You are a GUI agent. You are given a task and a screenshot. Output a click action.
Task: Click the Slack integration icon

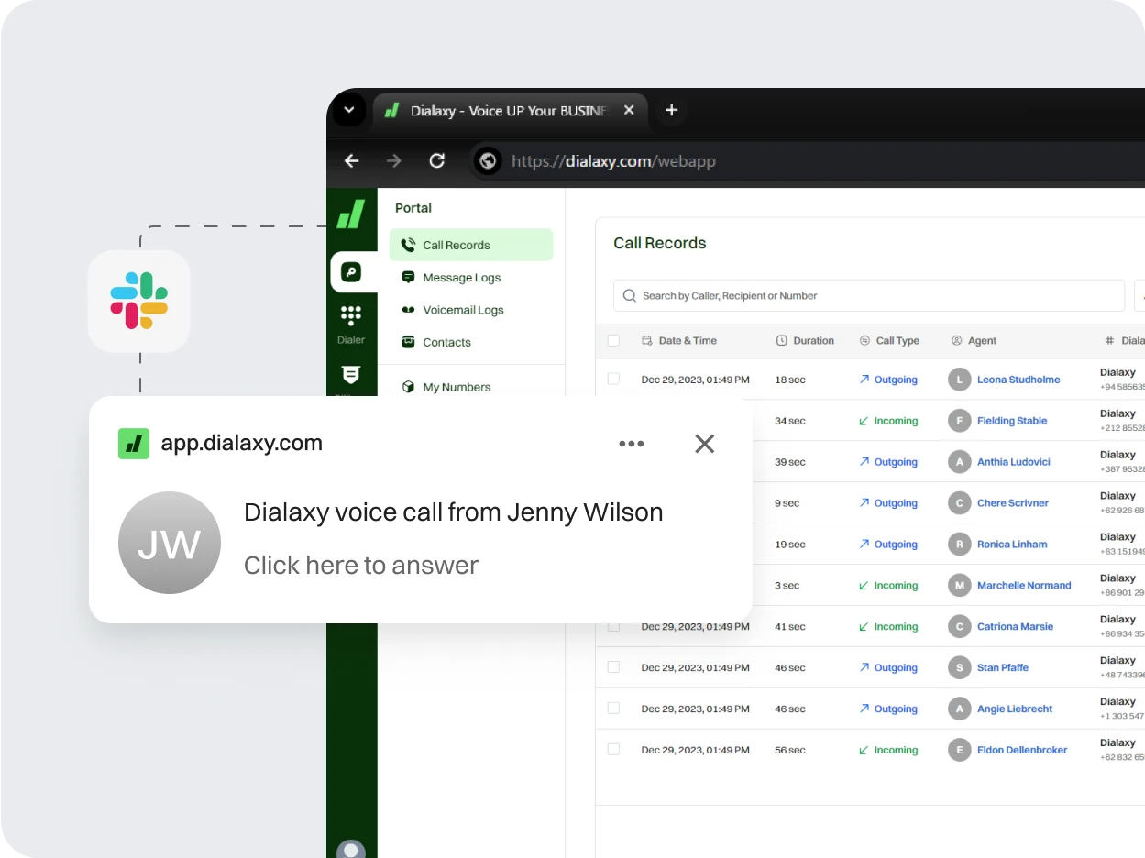coord(138,301)
